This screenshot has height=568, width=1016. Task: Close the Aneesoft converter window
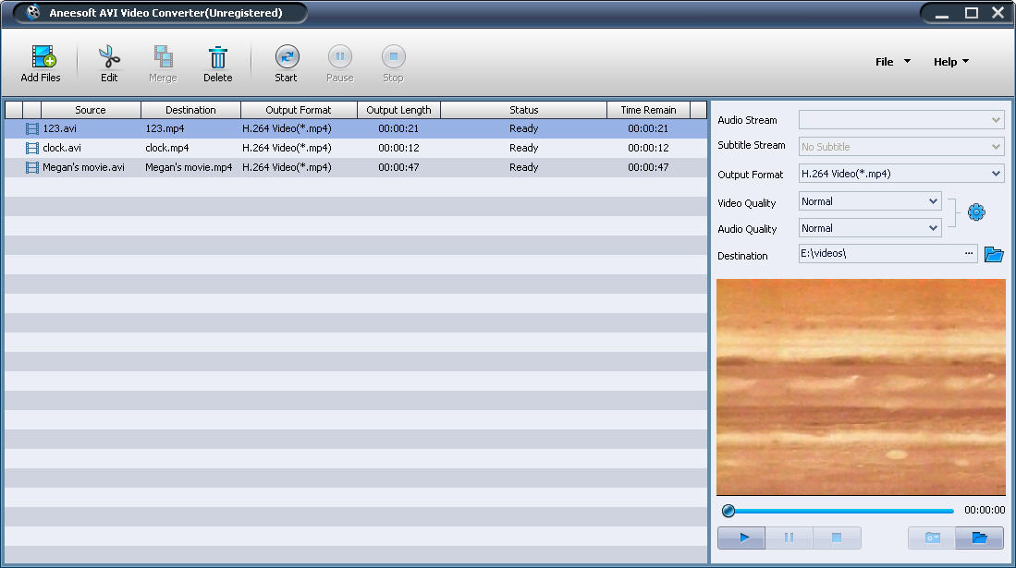click(998, 13)
